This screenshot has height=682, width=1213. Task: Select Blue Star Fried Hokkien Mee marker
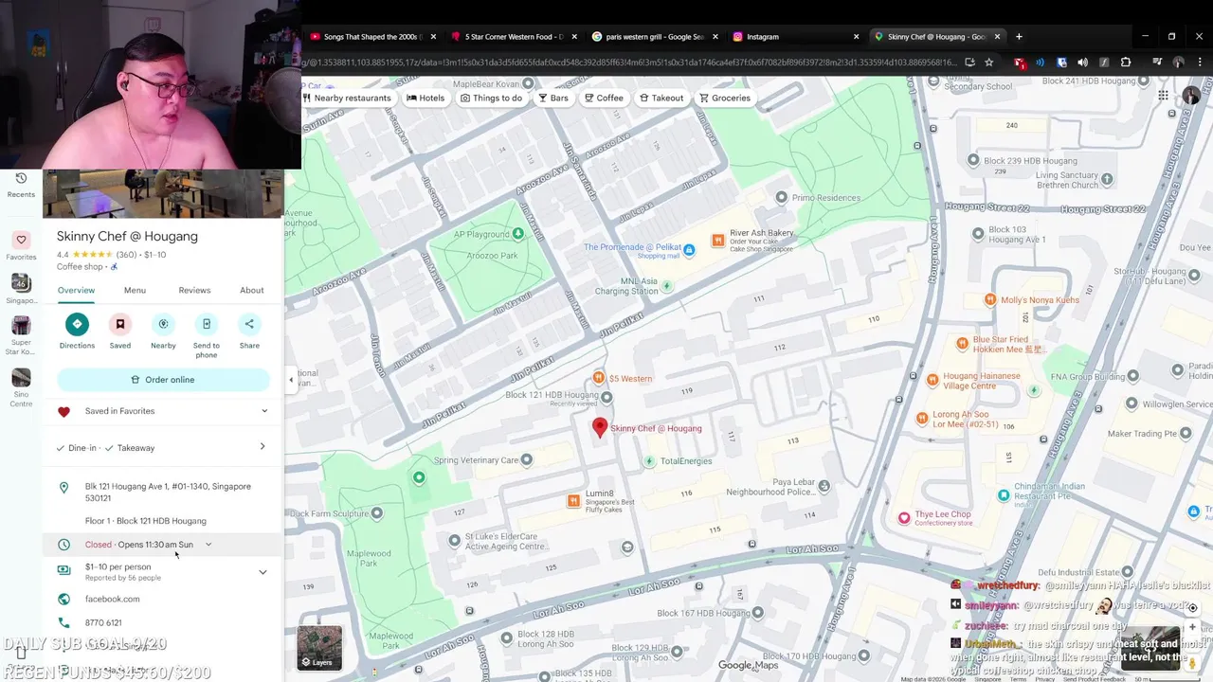coord(962,343)
